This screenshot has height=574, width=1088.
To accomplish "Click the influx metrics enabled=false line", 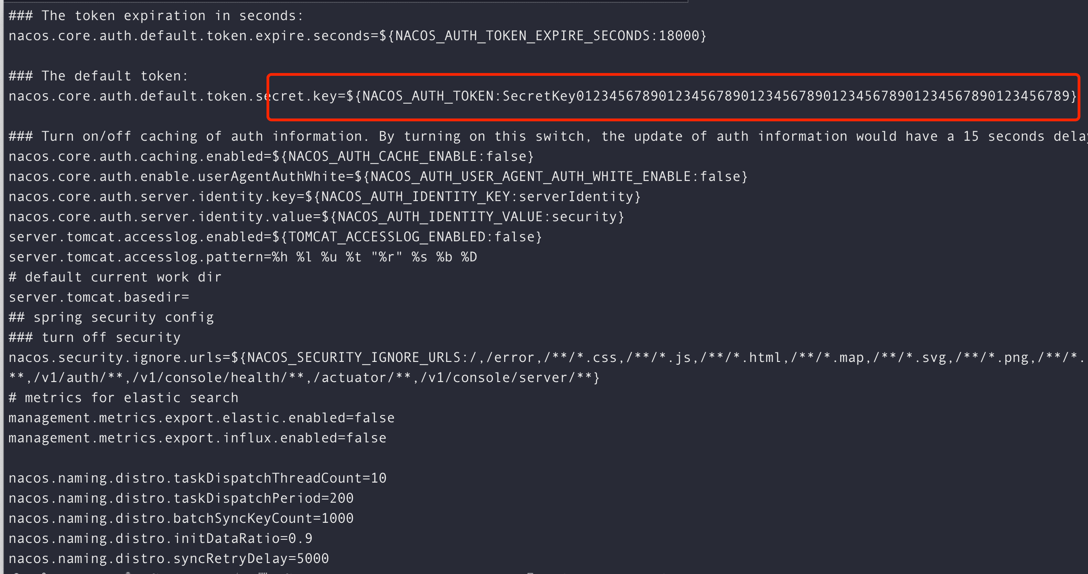I will coord(197,438).
